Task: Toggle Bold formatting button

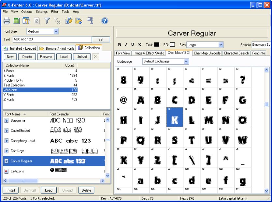Action: (x=119, y=45)
